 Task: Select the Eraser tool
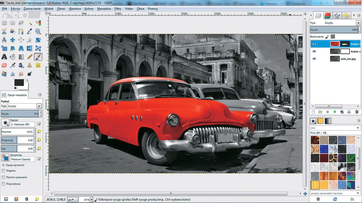(x=4, y=65)
